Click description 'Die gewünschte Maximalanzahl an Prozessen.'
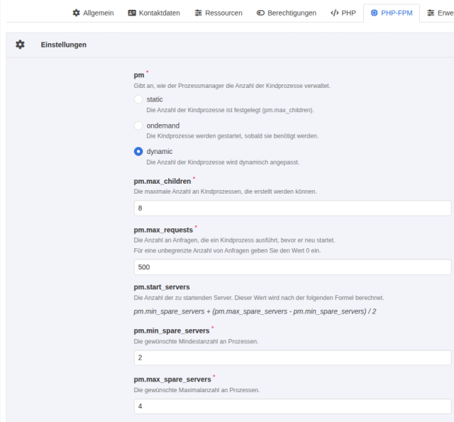This screenshot has width=454, height=422. pyautogui.click(x=197, y=390)
